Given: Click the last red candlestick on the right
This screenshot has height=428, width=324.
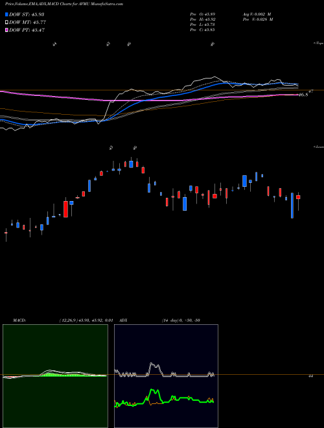Looking at the screenshot, I should coord(298,197).
